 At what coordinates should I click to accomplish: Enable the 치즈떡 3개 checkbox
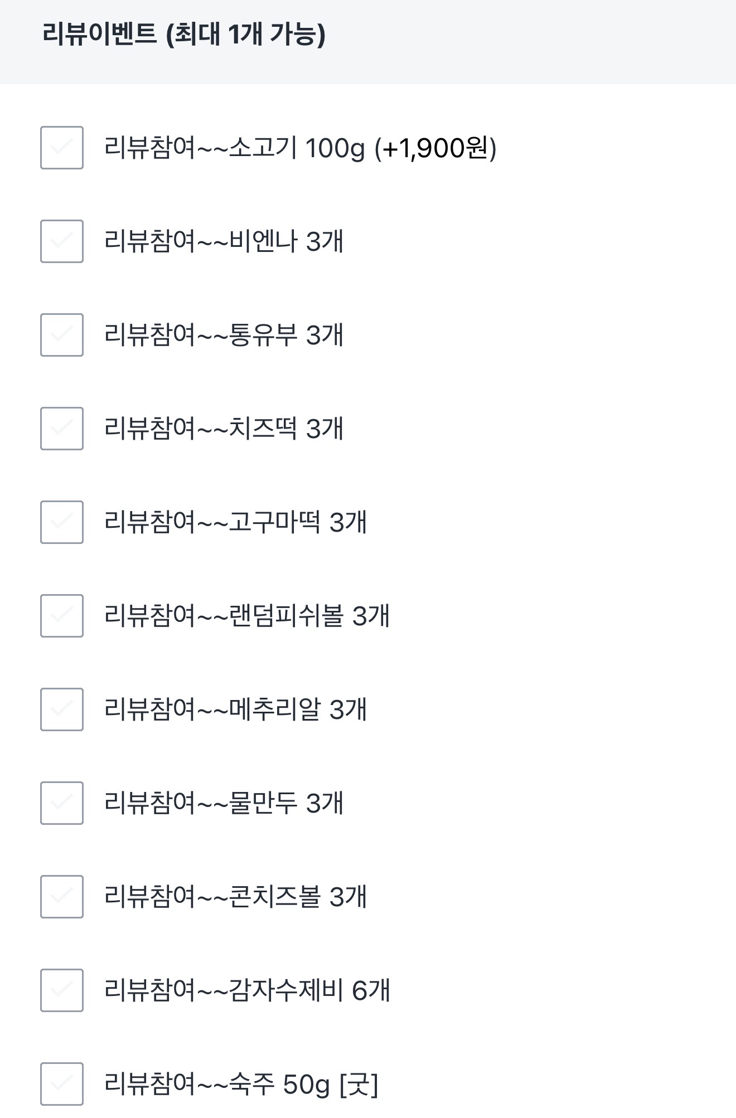(62, 429)
